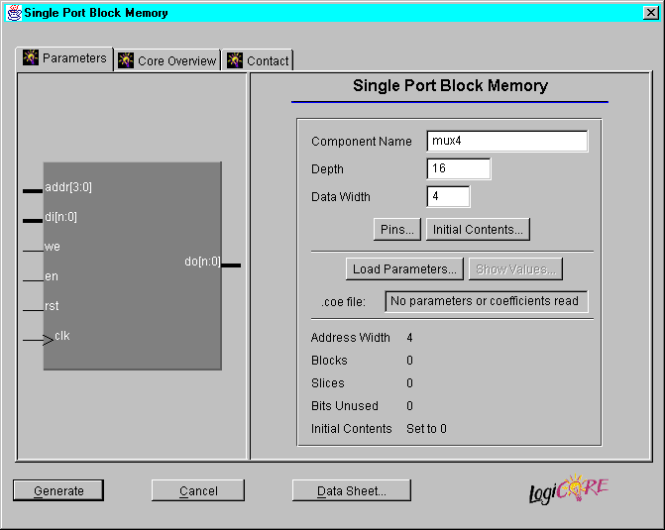The width and height of the screenshot is (665, 530).
Task: Close the Single Port Block Memory window
Action: (650, 13)
